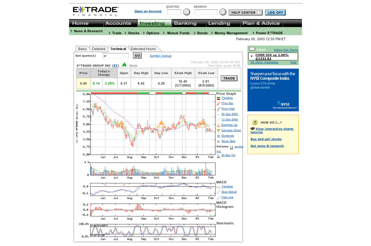
Task: Click the Earnings Up triangle icon
Action: (218, 125)
